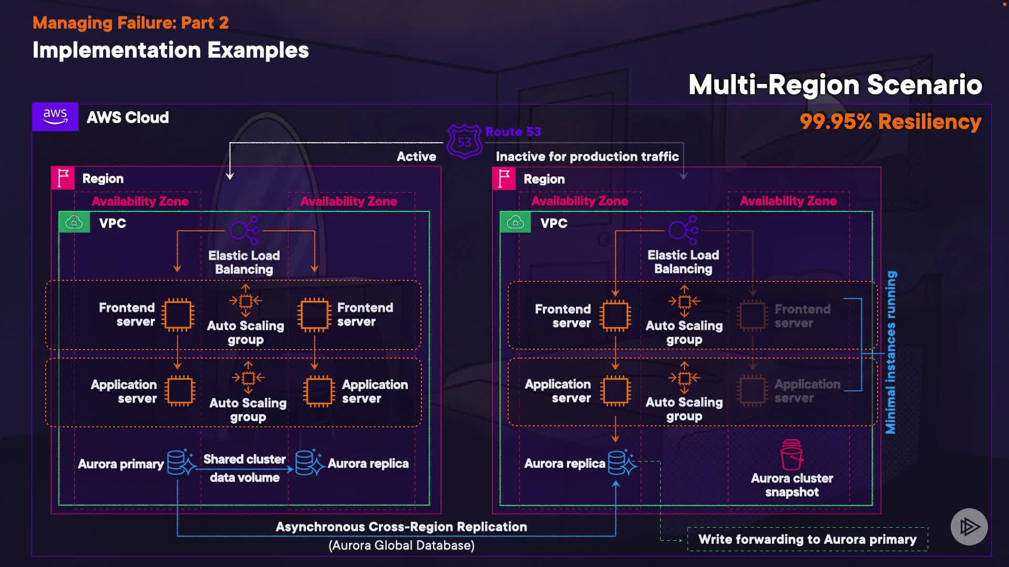The height and width of the screenshot is (567, 1009).
Task: Click the dimmed Frontend server chip icon
Action: 753,315
